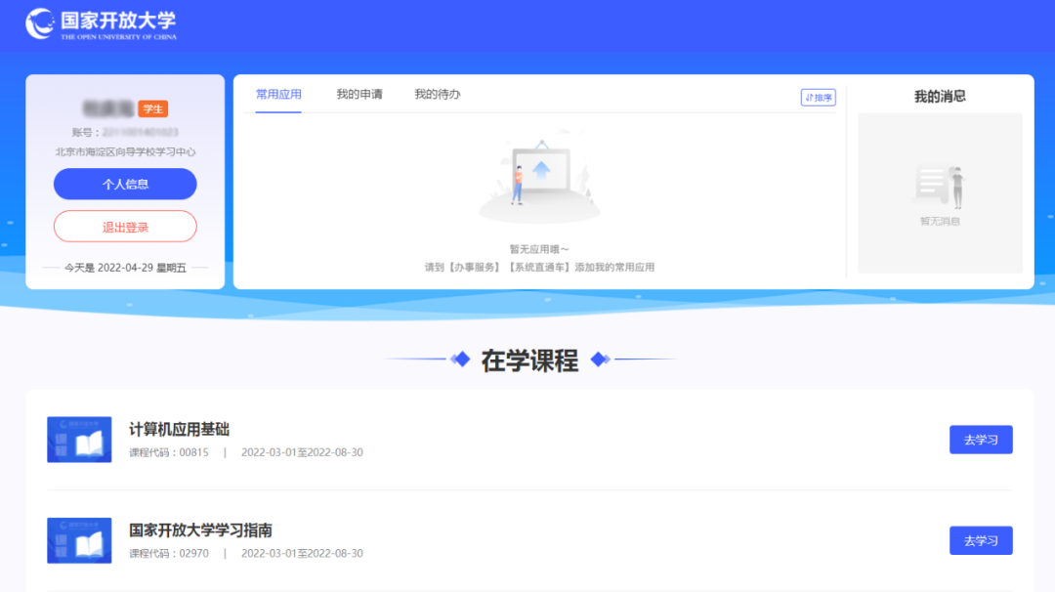The width and height of the screenshot is (1055, 592).
Task: Open the 计算机应用基础 course title
Action: coord(179,429)
